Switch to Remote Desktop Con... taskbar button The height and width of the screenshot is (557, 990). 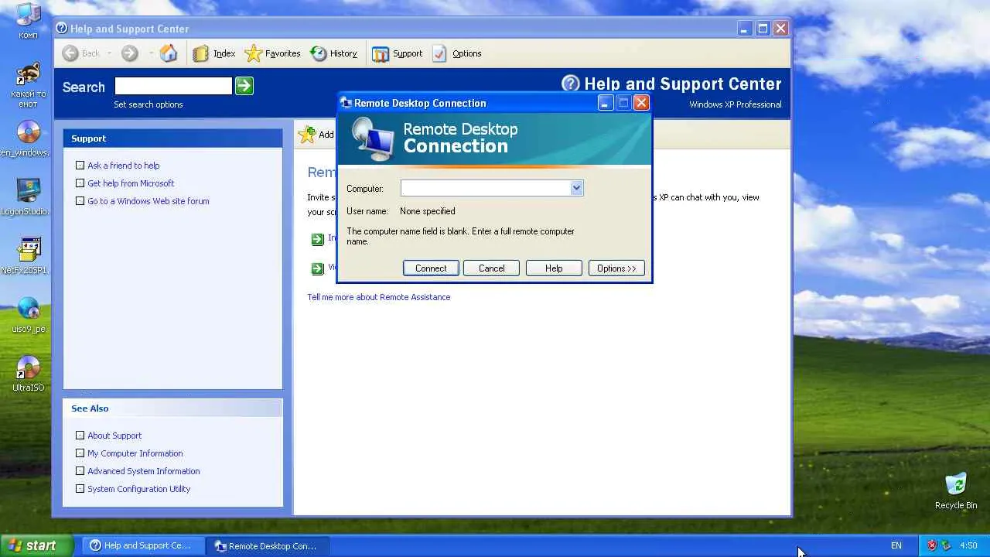pyautogui.click(x=268, y=545)
